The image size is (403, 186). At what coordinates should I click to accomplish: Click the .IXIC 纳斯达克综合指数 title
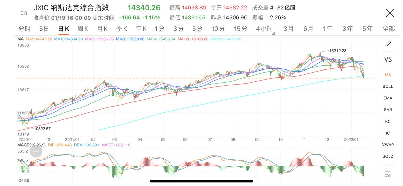click(71, 8)
